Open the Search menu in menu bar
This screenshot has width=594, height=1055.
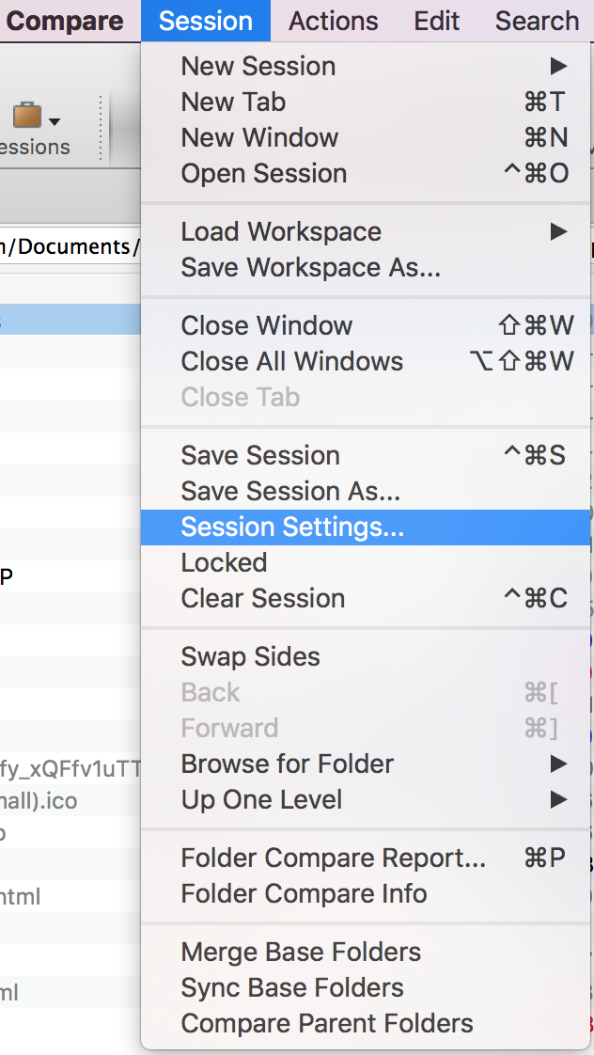[537, 21]
